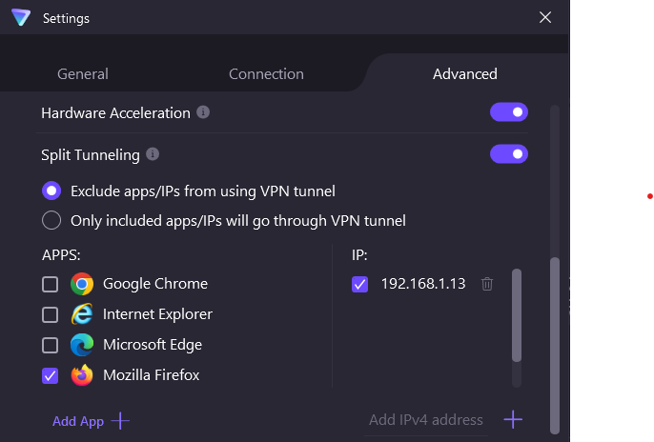The height and width of the screenshot is (442, 654).
Task: Click the ProtonVPN logo icon
Action: 21,17
